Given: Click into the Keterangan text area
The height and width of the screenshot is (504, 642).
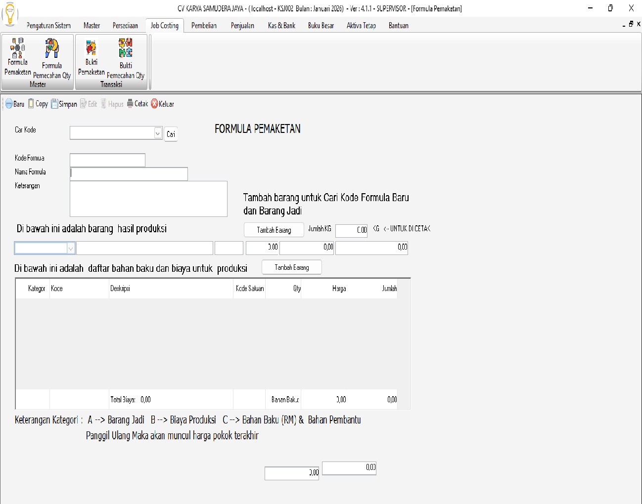Looking at the screenshot, I should coord(148,199).
